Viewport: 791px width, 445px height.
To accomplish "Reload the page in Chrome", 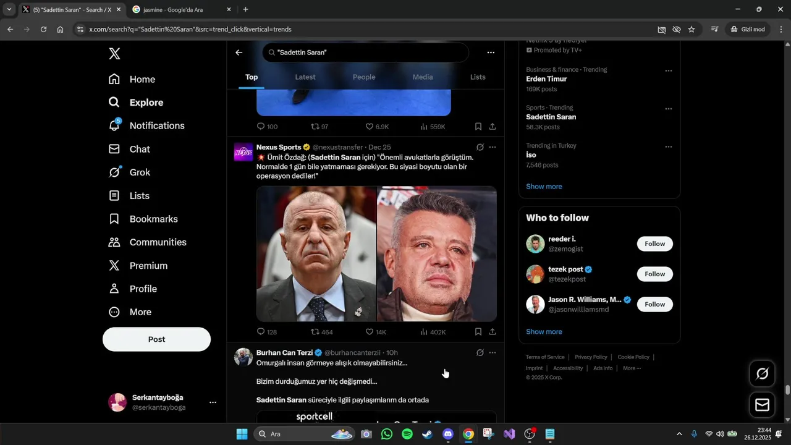I will click(x=43, y=29).
